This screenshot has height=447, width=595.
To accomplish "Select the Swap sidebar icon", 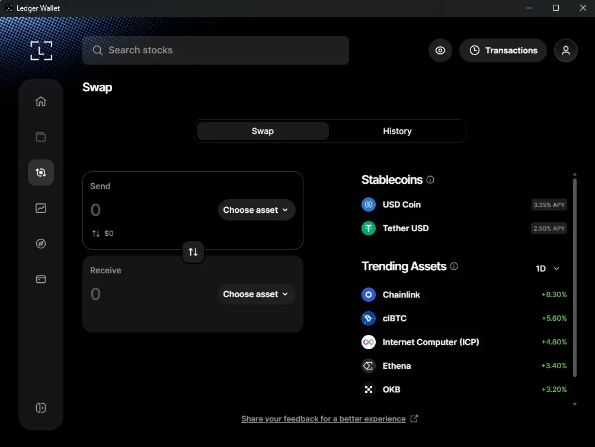I will tap(41, 173).
